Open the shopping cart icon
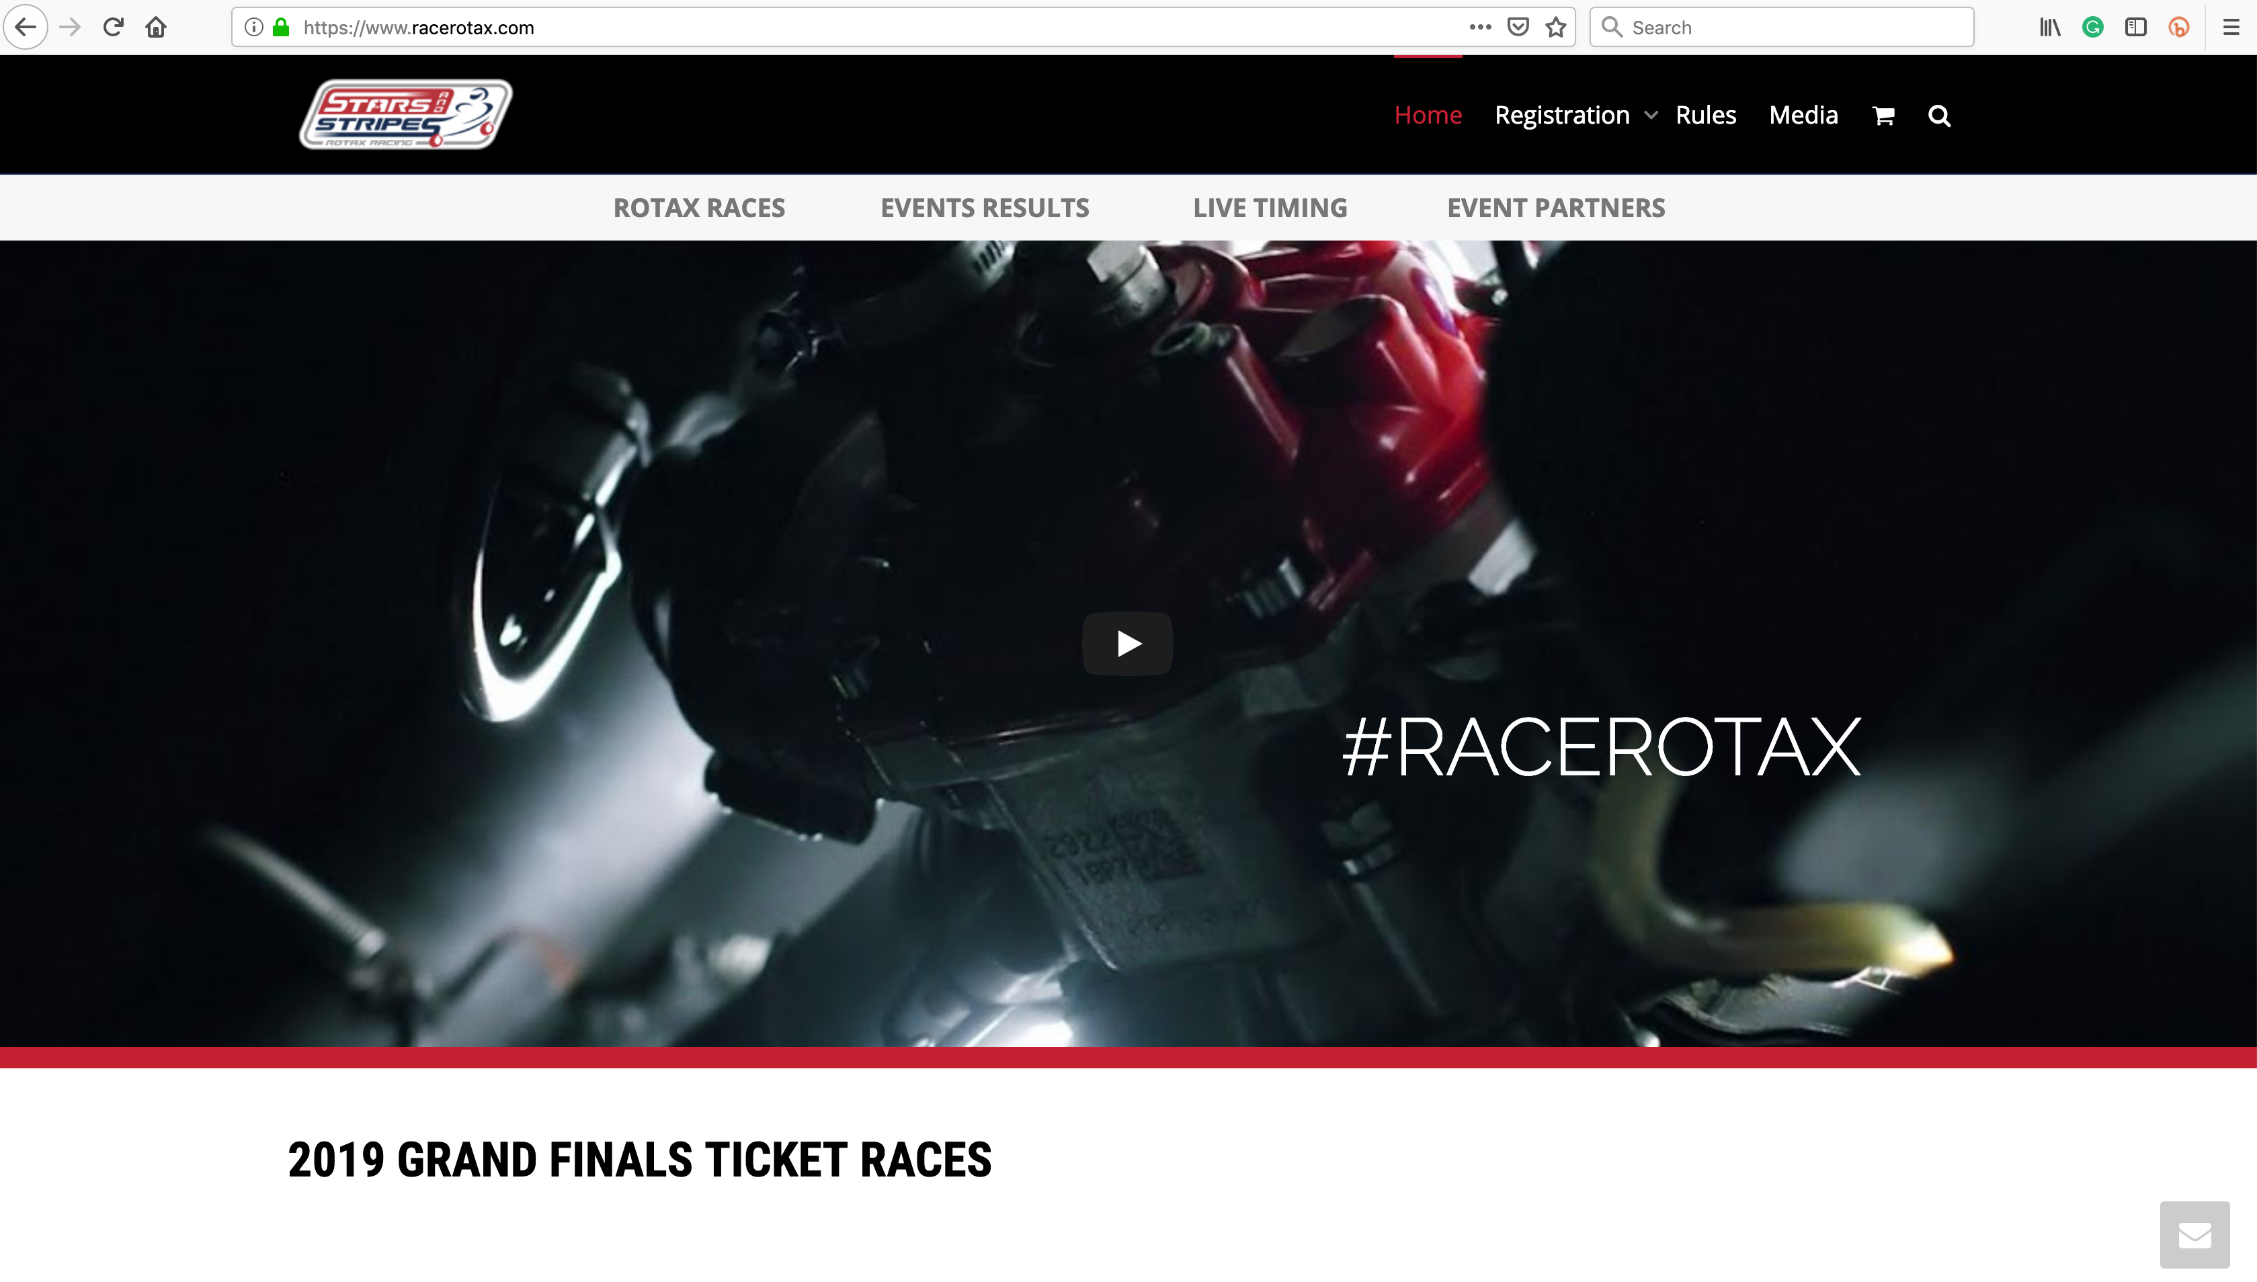 1883,116
